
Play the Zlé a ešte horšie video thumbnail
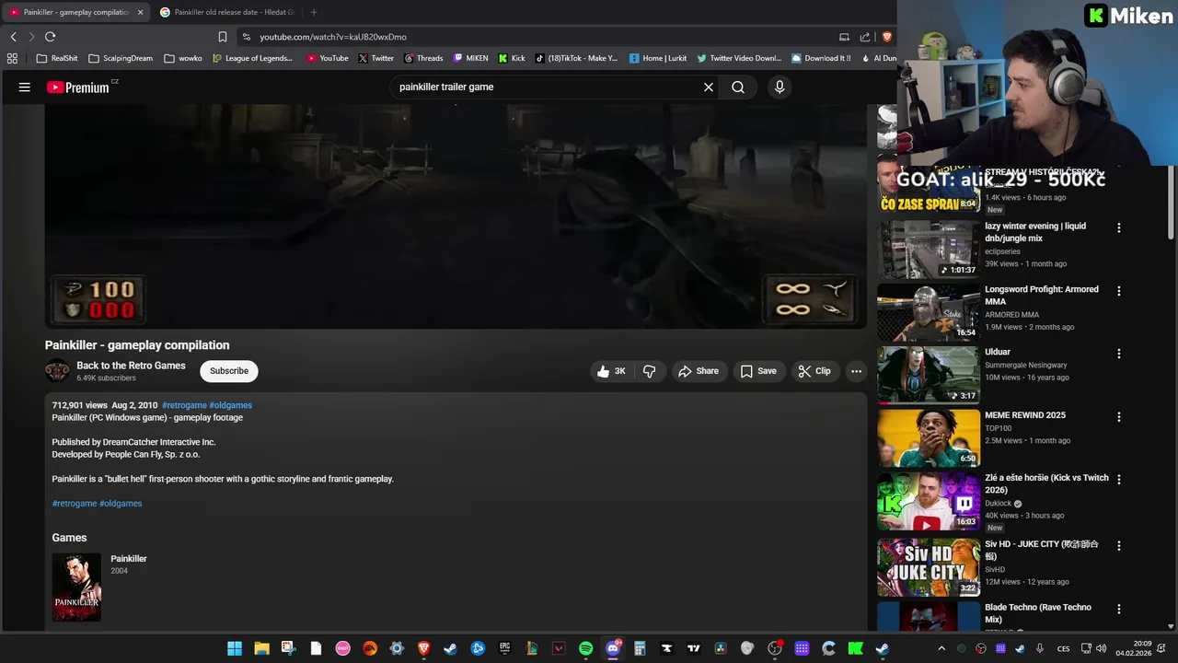click(929, 502)
